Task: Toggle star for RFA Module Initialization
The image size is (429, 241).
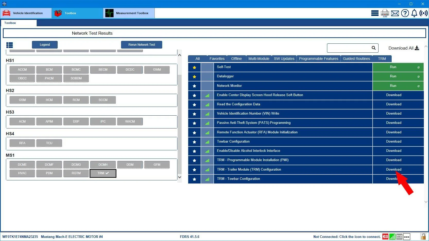Action: pos(194,133)
